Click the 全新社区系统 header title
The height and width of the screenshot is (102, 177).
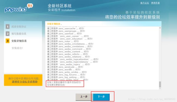click(x=60, y=6)
